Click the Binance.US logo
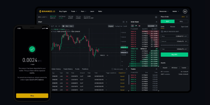Screen dimensions: 210x105 pos(47,11)
